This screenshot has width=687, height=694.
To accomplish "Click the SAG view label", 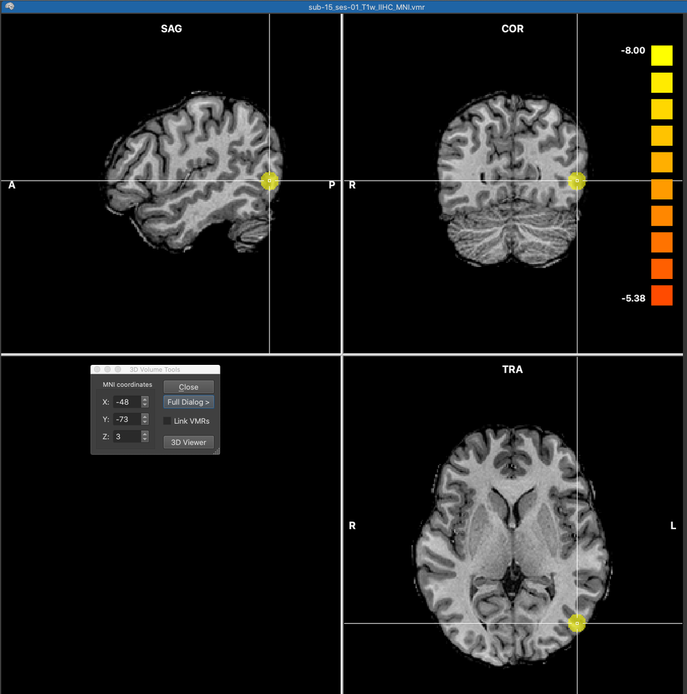I will (x=171, y=29).
